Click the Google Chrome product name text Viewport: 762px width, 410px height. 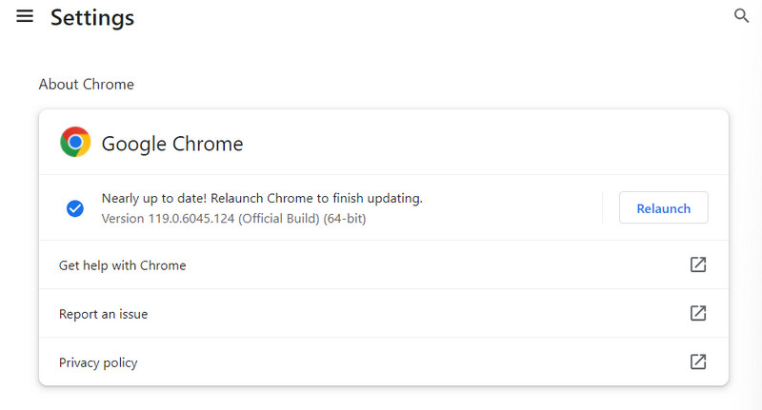[172, 144]
